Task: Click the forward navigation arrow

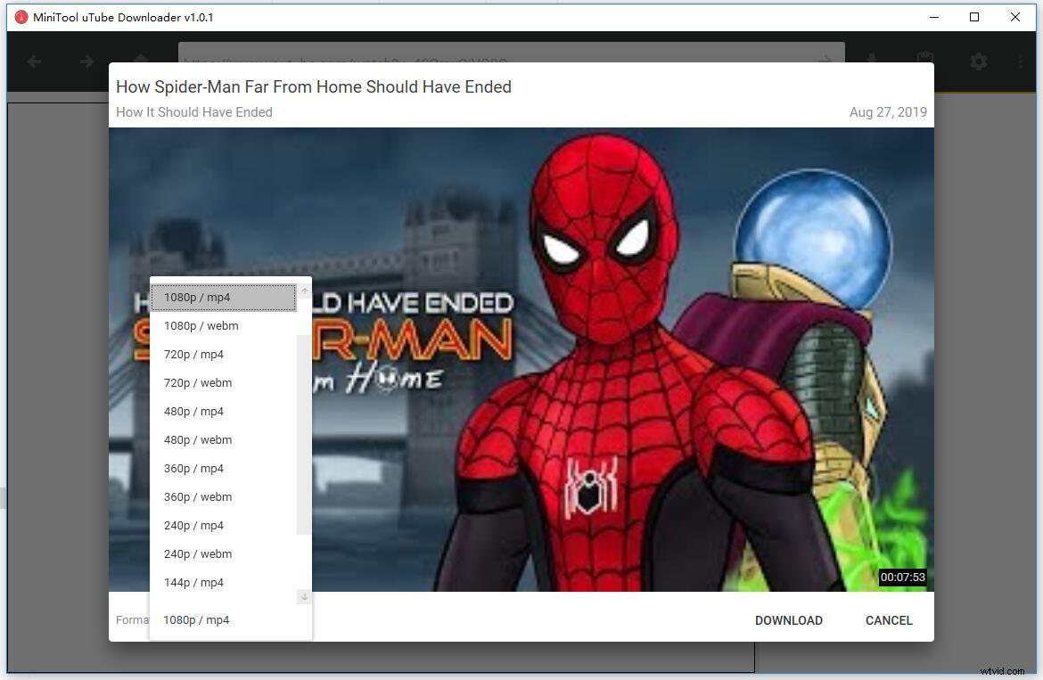Action: pyautogui.click(x=86, y=61)
